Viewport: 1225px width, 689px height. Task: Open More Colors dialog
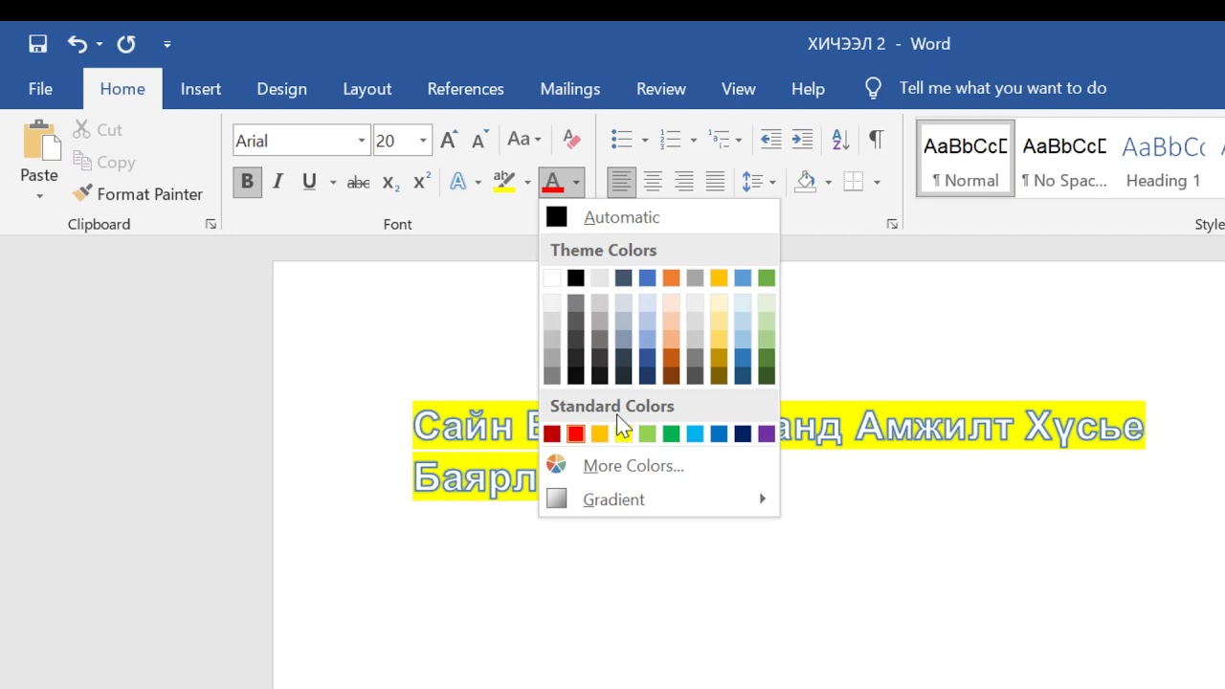[659, 466]
